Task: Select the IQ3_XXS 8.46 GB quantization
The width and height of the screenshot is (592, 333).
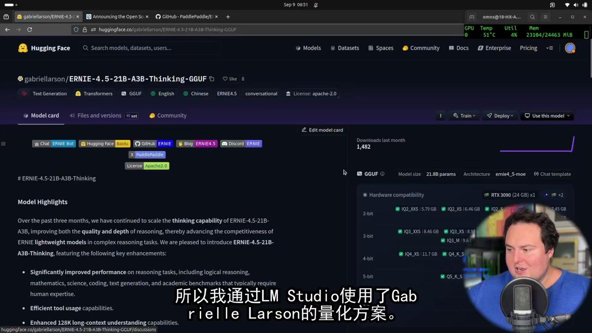Action: click(x=418, y=231)
